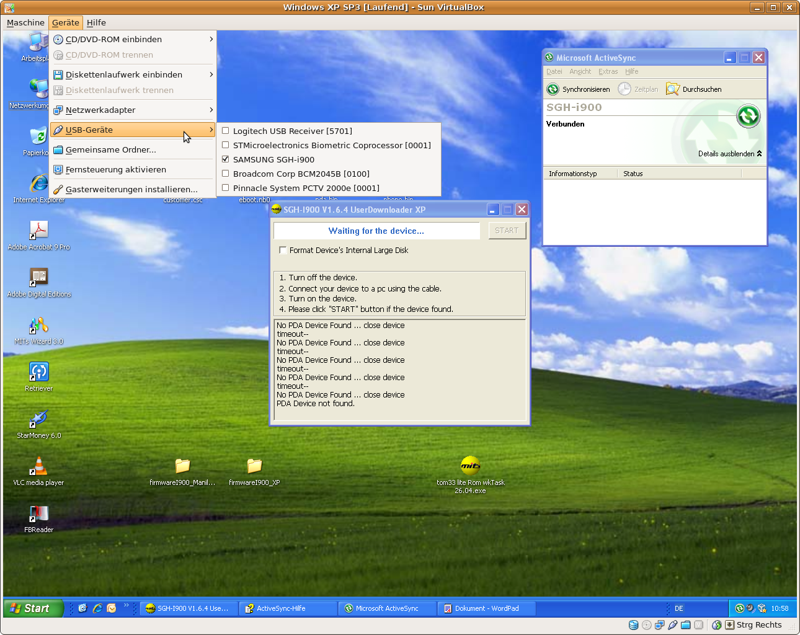This screenshot has height=635, width=800.
Task: Click the Informationstyp column header
Action: click(x=580, y=174)
